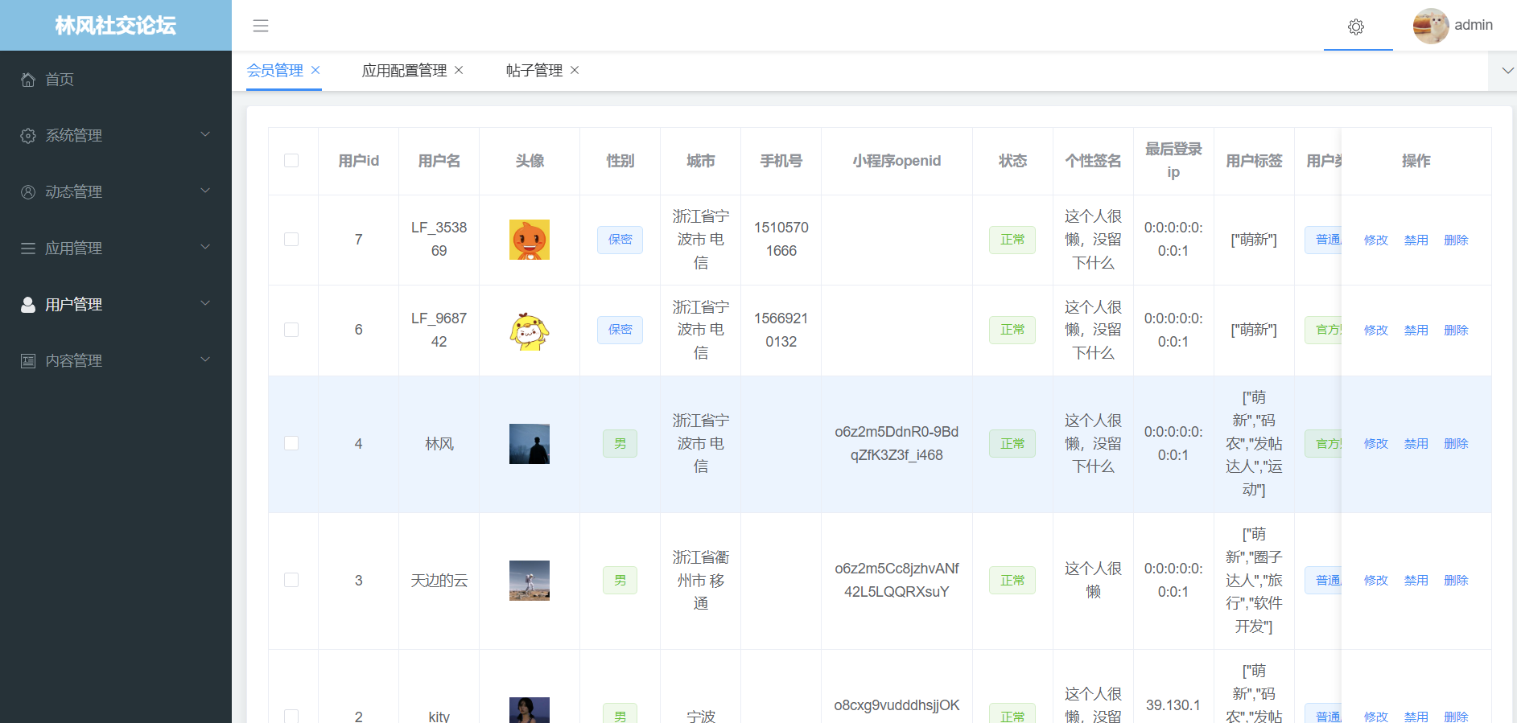Image resolution: width=1517 pixels, height=723 pixels.
Task: Click 修改 for user LF_353869
Action: click(x=1376, y=240)
